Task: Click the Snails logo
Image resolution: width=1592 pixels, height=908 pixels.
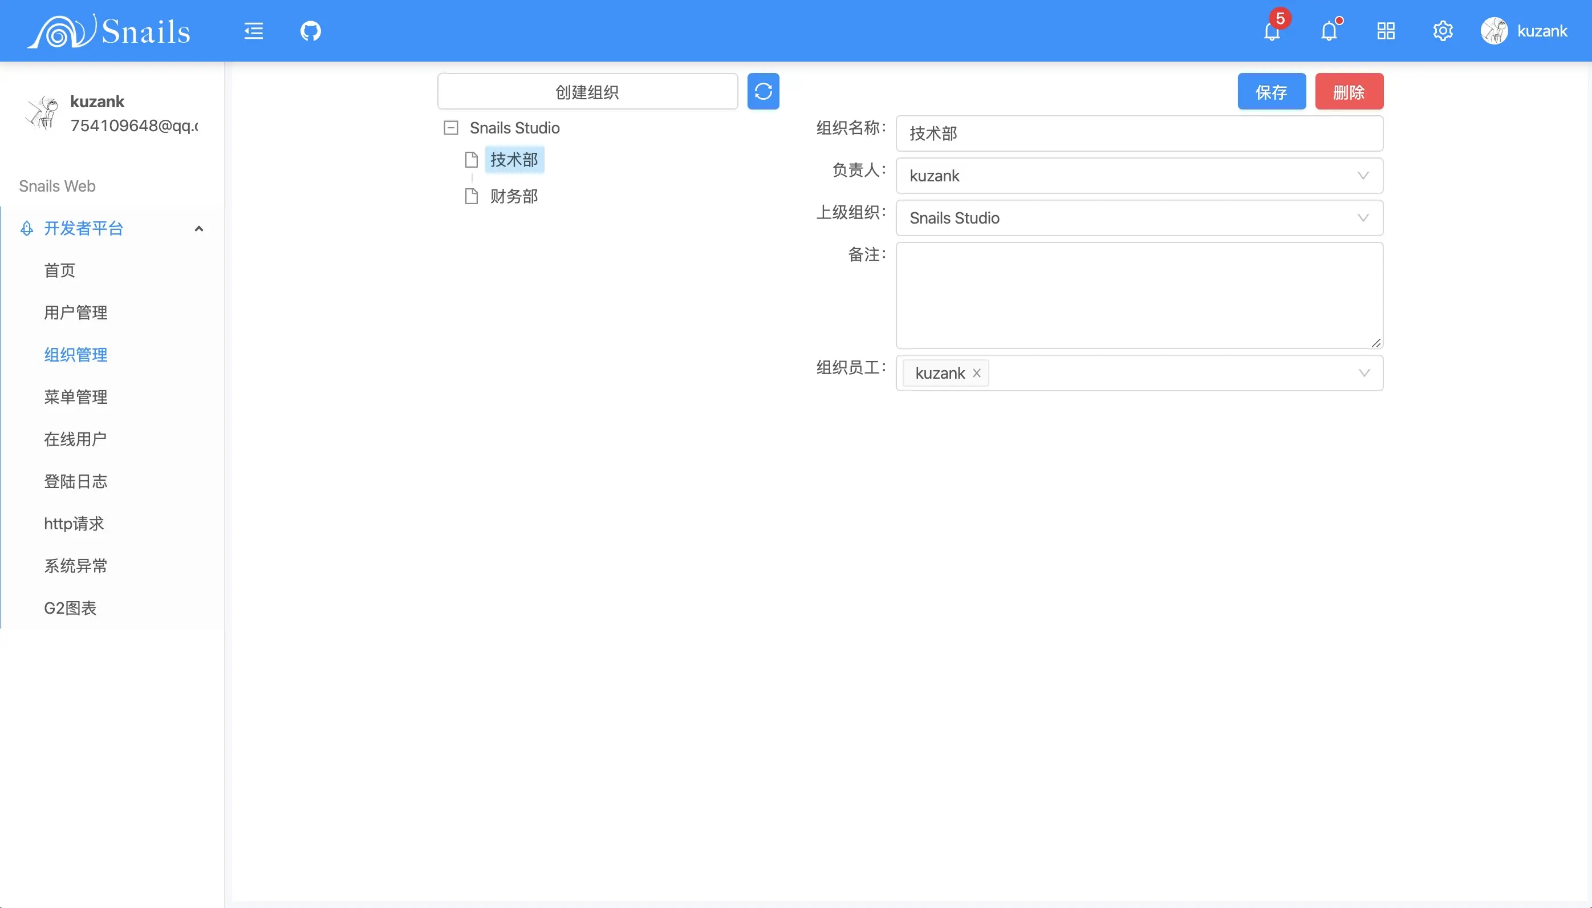Action: (x=109, y=31)
